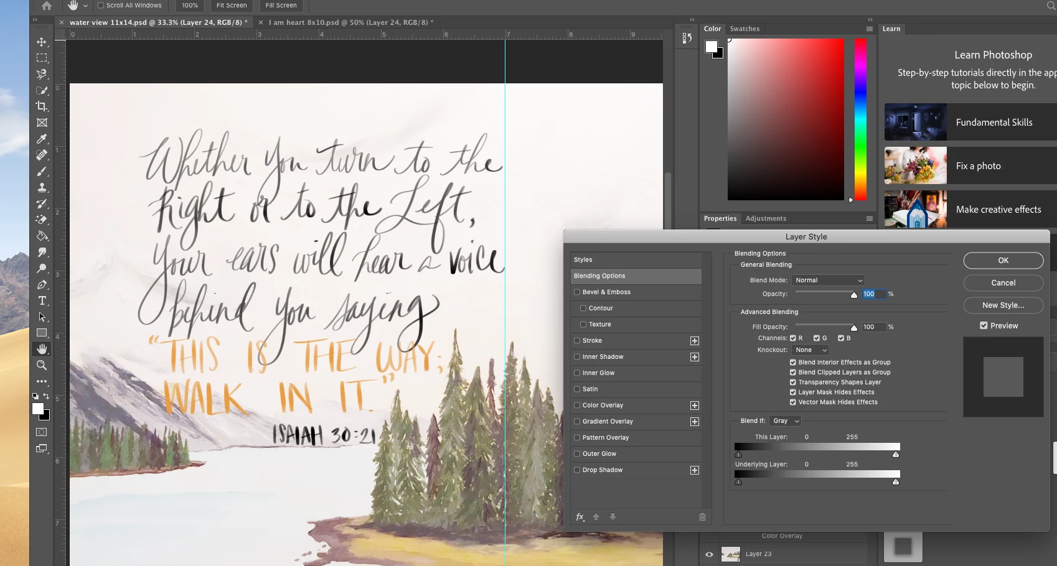The width and height of the screenshot is (1057, 566).
Task: Select the Frame tool
Action: [x=42, y=123]
